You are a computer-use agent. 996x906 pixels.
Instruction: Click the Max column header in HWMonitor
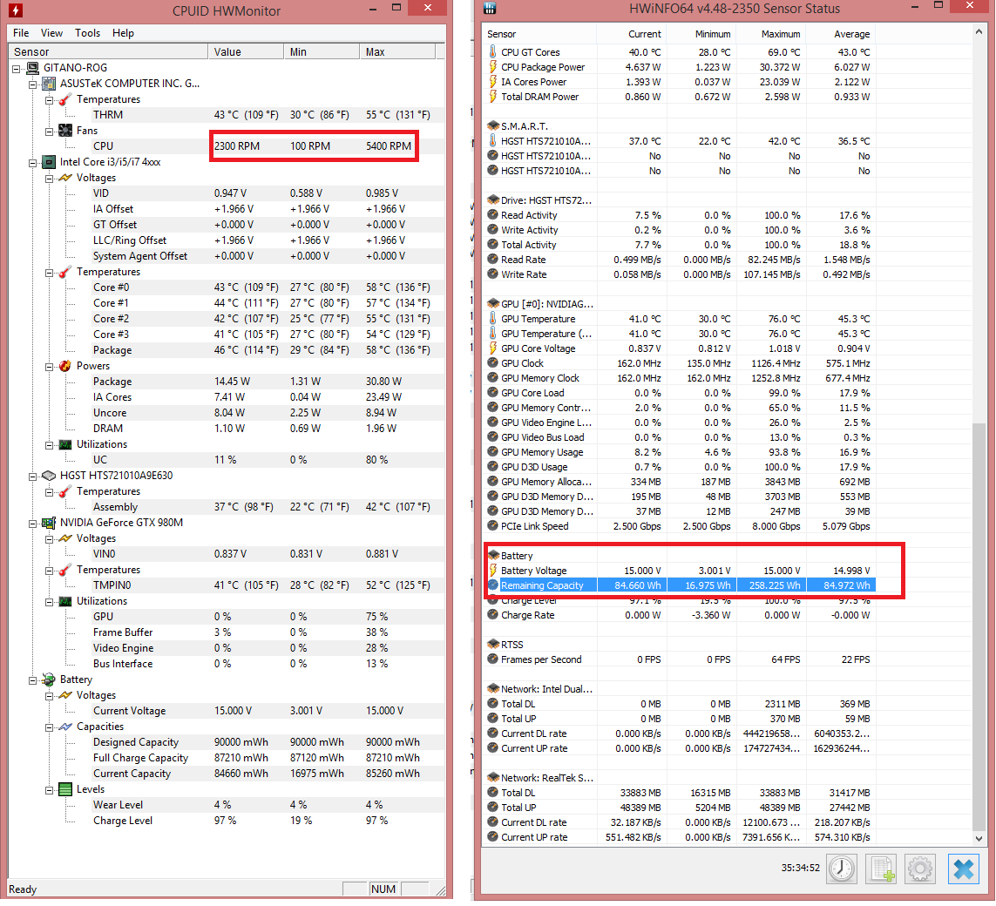(x=397, y=52)
